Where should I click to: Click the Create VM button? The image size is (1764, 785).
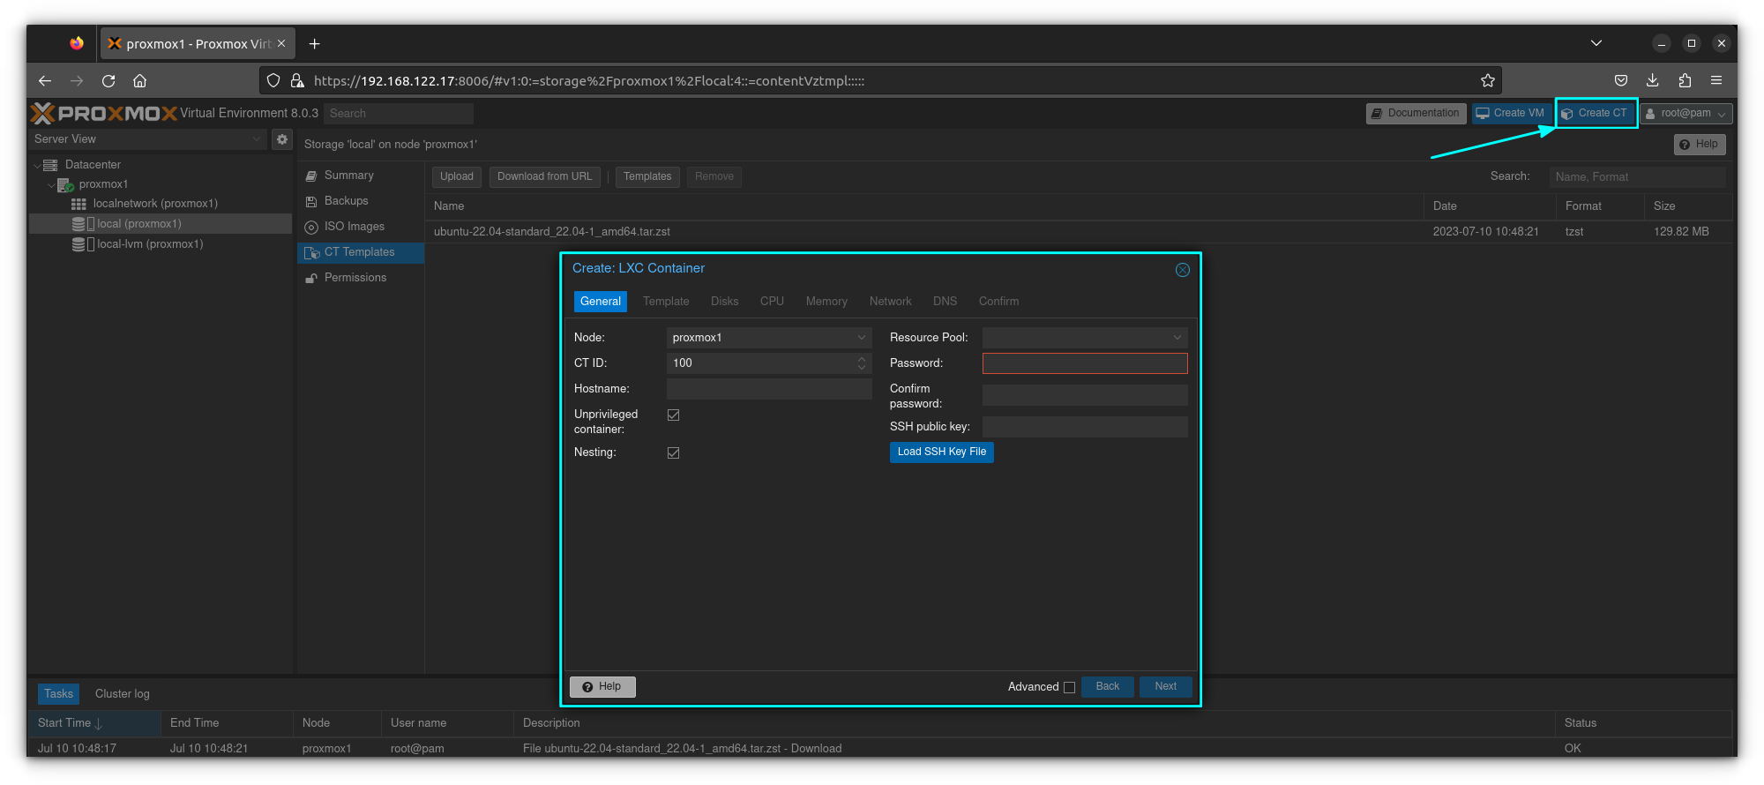coord(1511,113)
